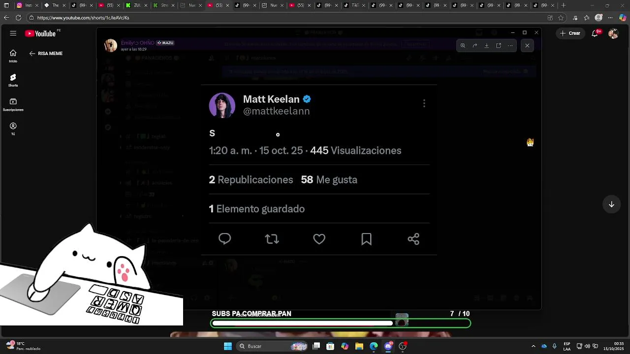Click Matt Keelan's profile picture
Image resolution: width=630 pixels, height=354 pixels.
222,105
